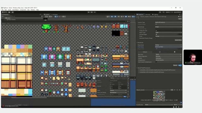Toggle Scene lighting bulb button
This screenshot has width=202, height=113.
click(x=115, y=17)
